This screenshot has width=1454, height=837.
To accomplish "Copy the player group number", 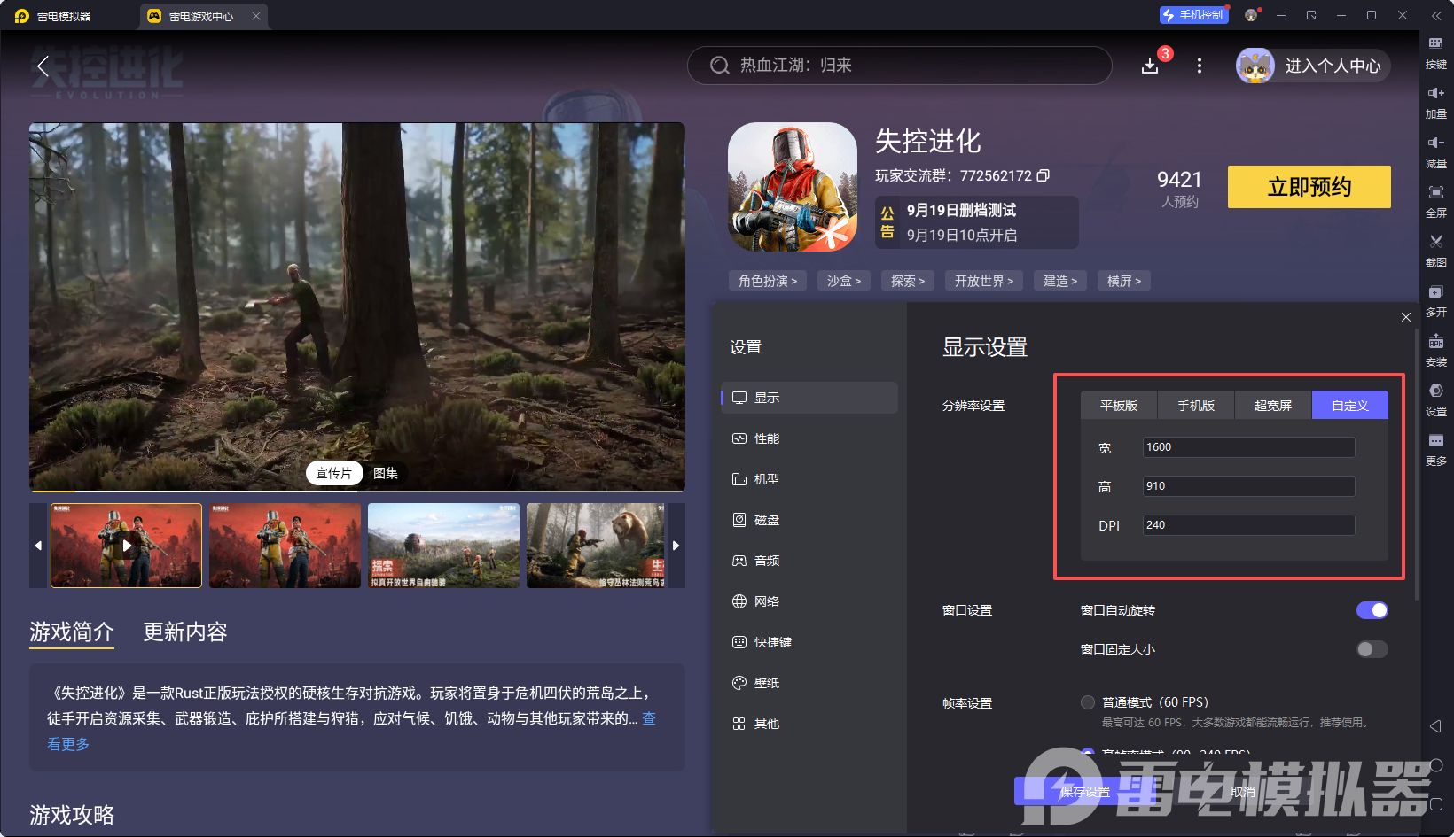I will (x=1044, y=175).
